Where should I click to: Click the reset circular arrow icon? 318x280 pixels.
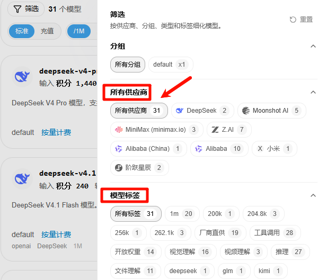(x=293, y=20)
